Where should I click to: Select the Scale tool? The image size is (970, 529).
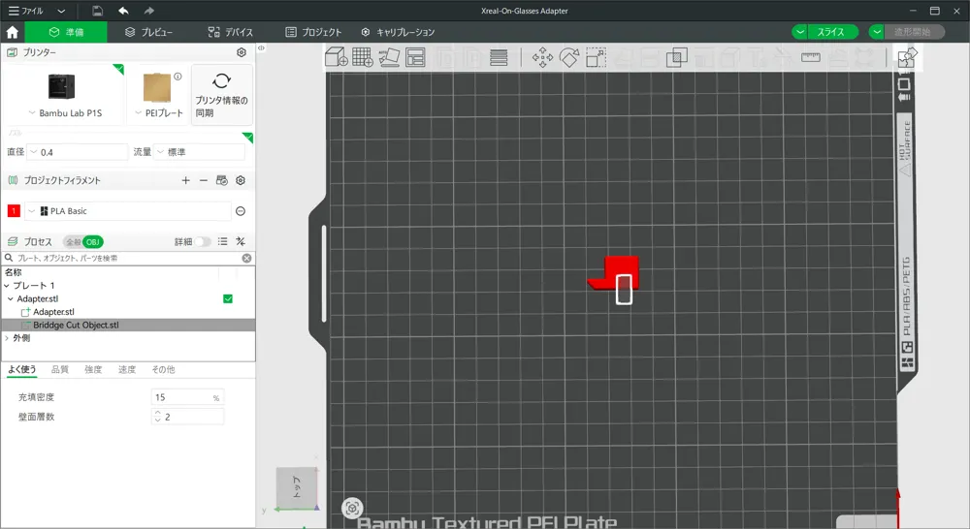click(596, 57)
